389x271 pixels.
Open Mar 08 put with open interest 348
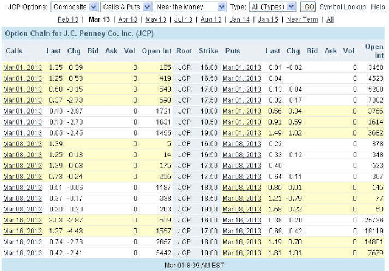point(242,155)
